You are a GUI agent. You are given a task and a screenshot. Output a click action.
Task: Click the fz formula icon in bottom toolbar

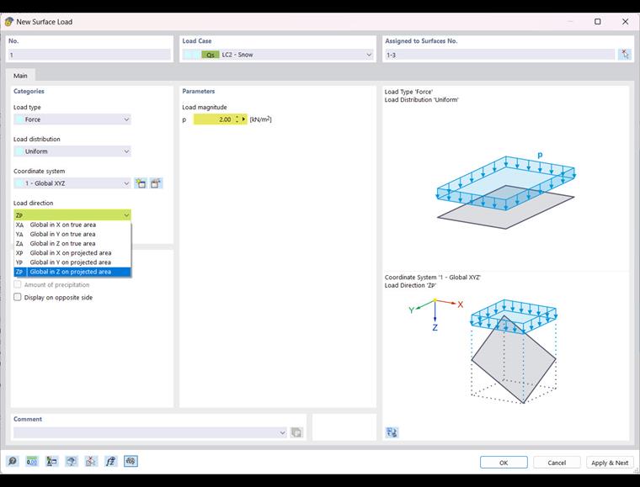(x=110, y=461)
